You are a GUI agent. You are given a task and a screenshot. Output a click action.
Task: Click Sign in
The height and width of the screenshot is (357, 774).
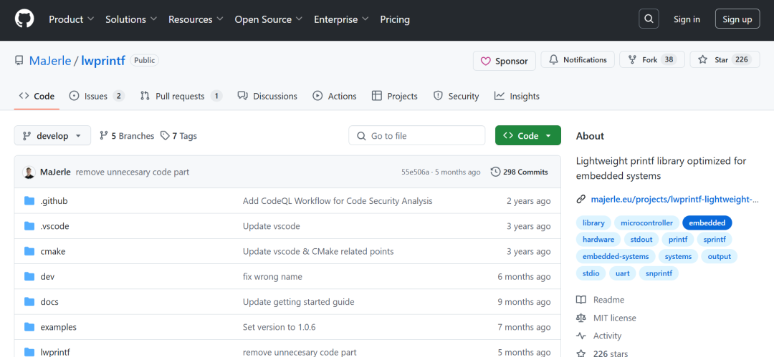point(687,19)
